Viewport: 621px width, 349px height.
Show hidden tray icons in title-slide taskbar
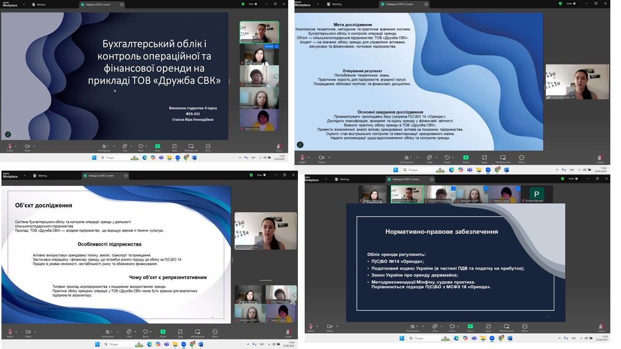tap(240, 158)
